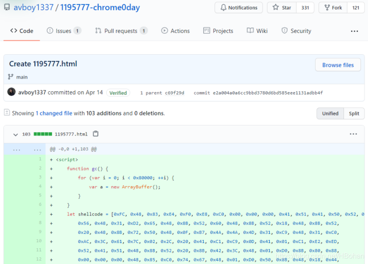Image resolution: width=368 pixels, height=264 pixels.
Task: Open the 1195777.html file name link
Action: click(71, 134)
